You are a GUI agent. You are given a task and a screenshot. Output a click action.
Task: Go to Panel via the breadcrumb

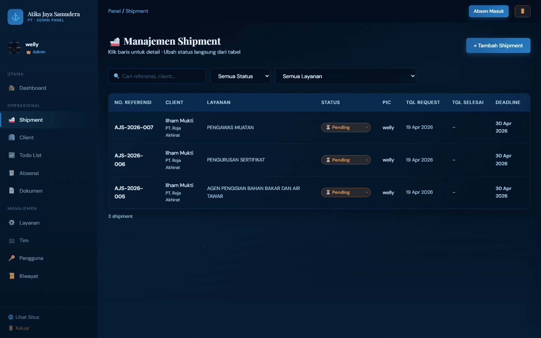114,11
